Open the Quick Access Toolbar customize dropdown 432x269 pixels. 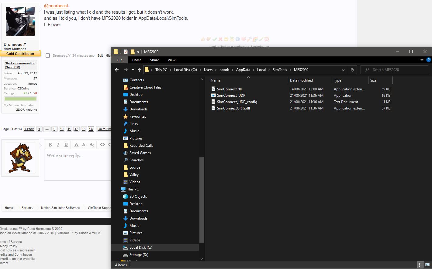coord(138,52)
